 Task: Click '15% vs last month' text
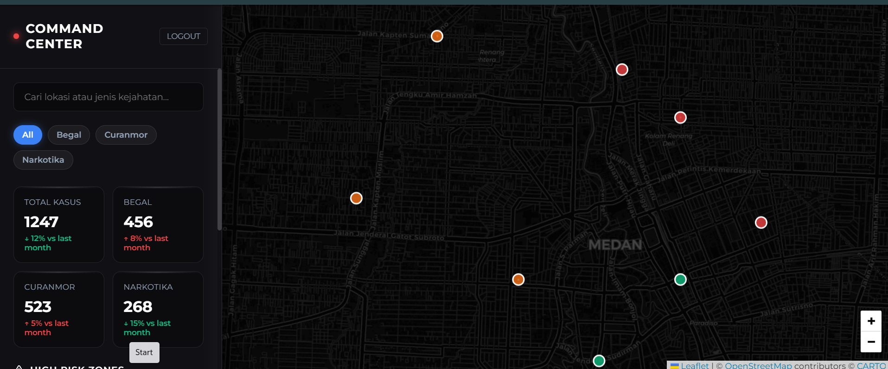click(x=147, y=328)
